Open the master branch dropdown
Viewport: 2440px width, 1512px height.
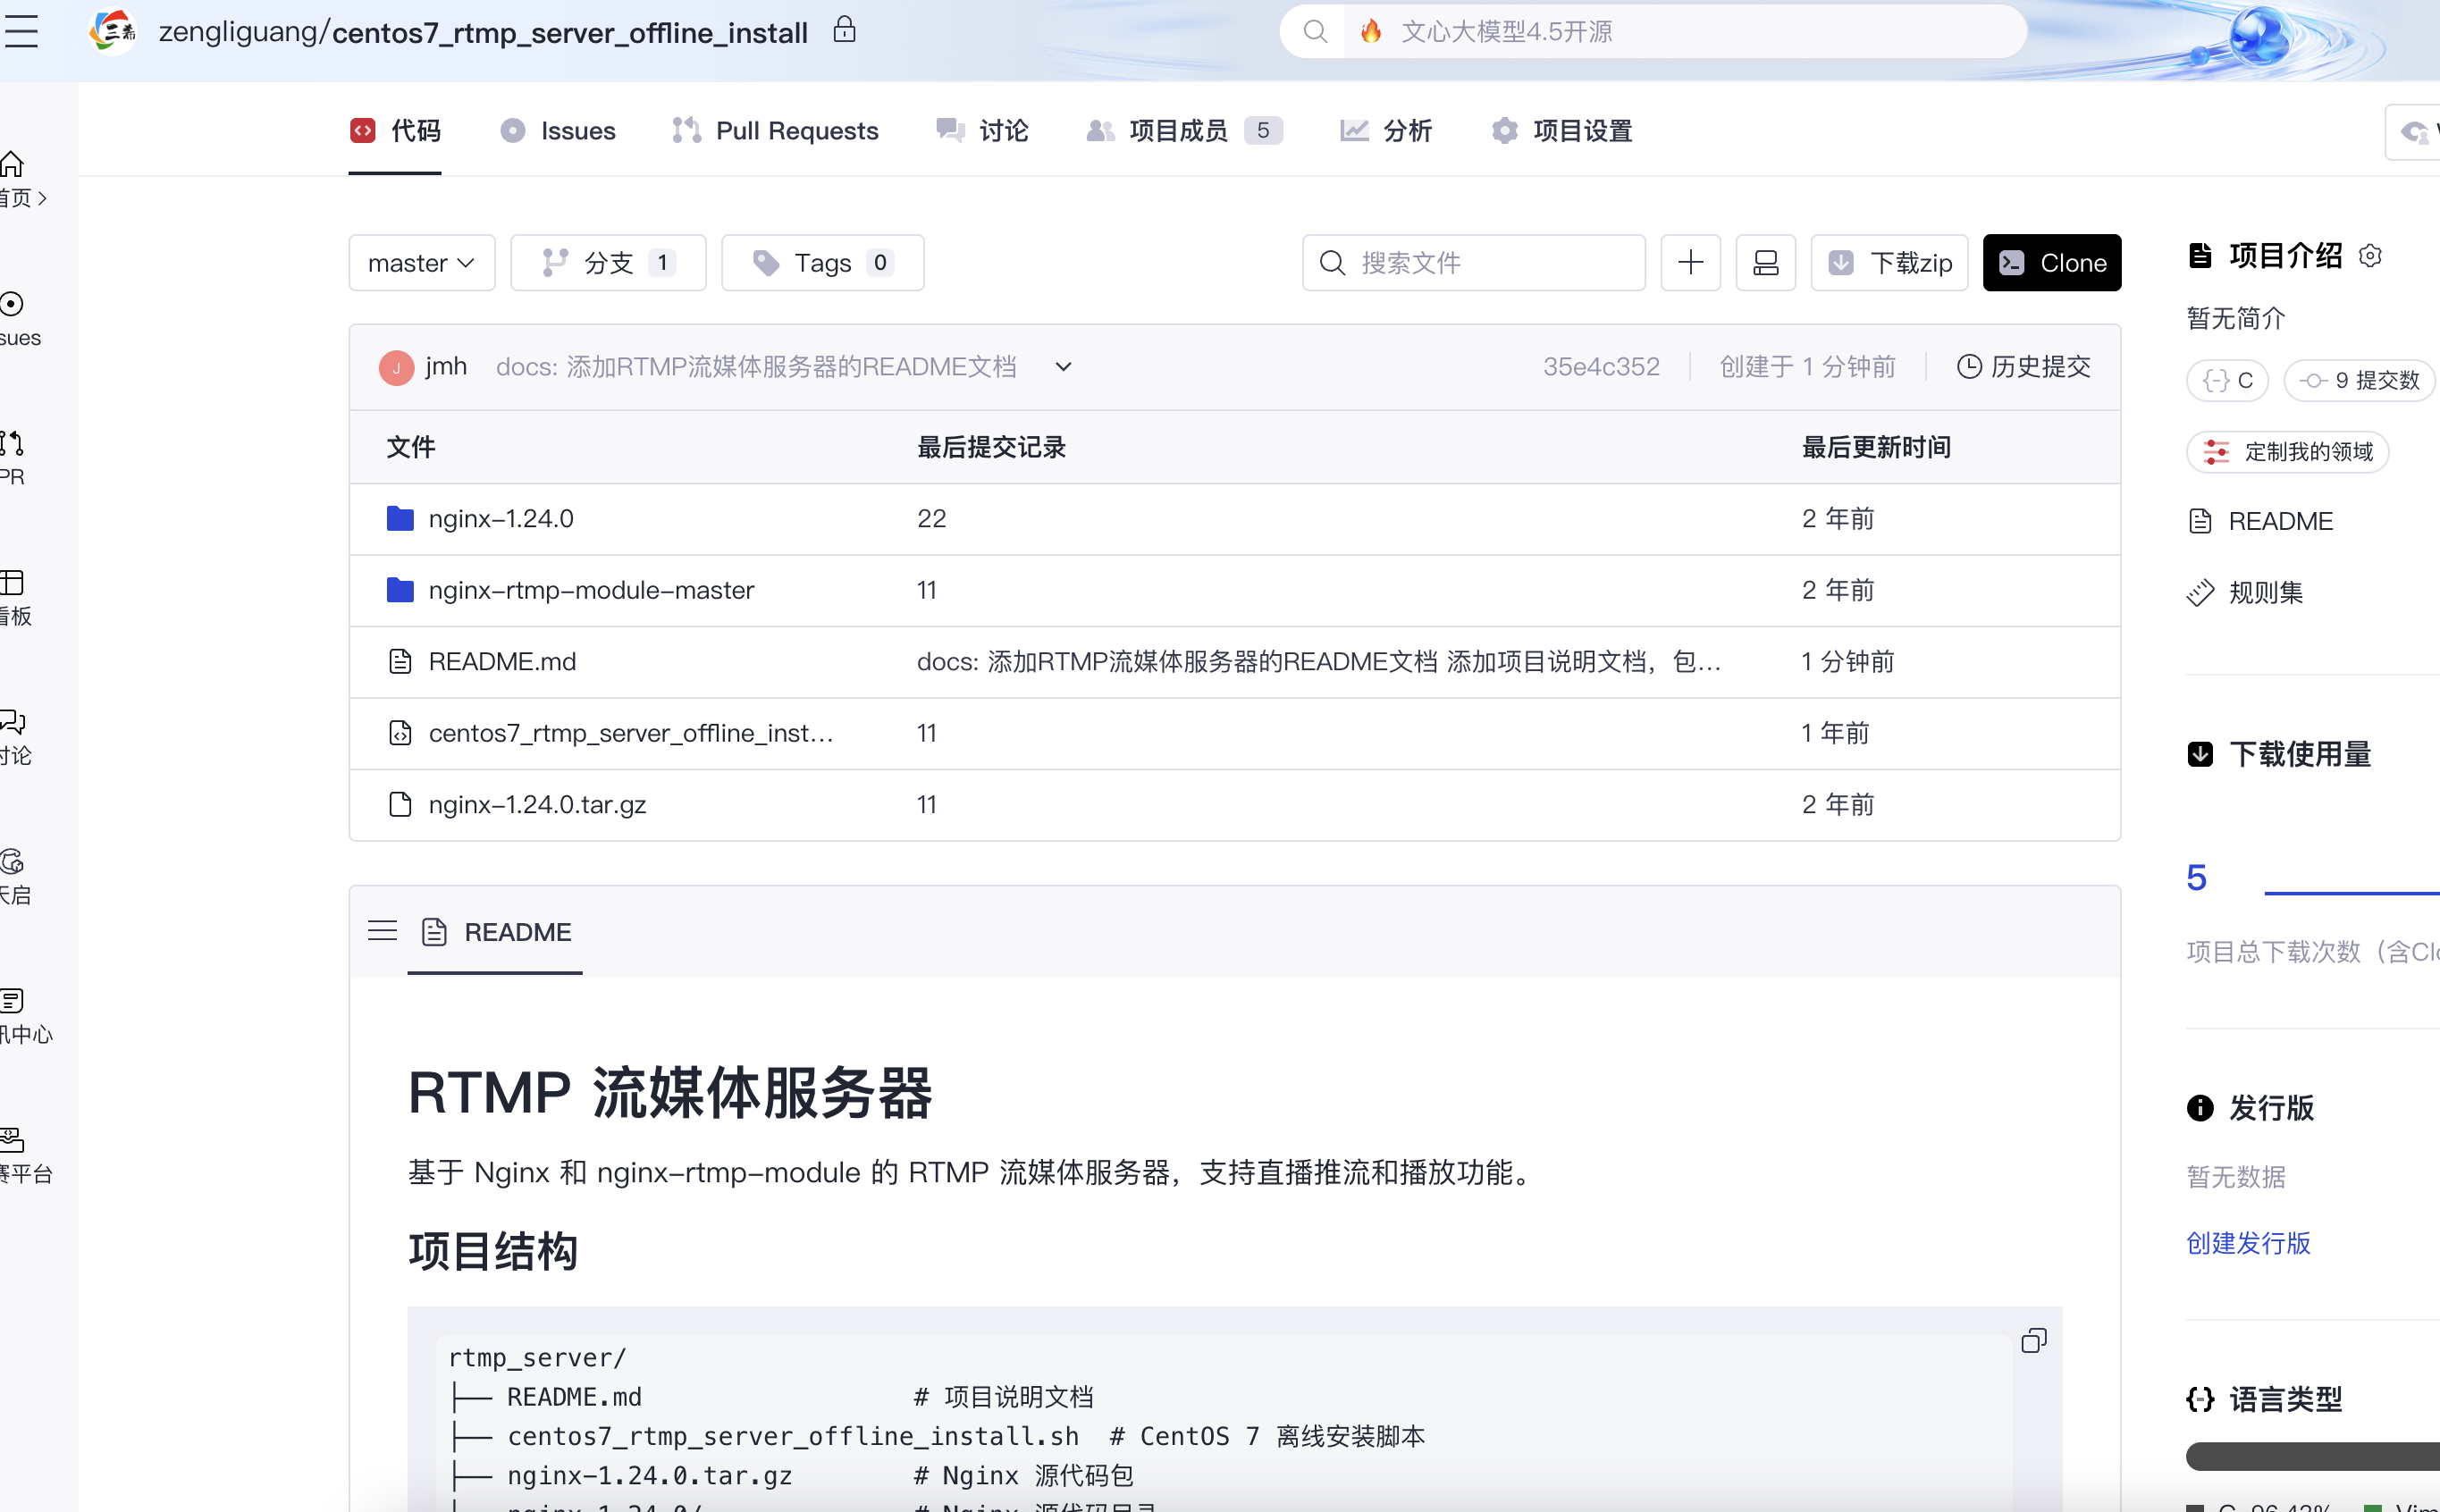(x=421, y=262)
